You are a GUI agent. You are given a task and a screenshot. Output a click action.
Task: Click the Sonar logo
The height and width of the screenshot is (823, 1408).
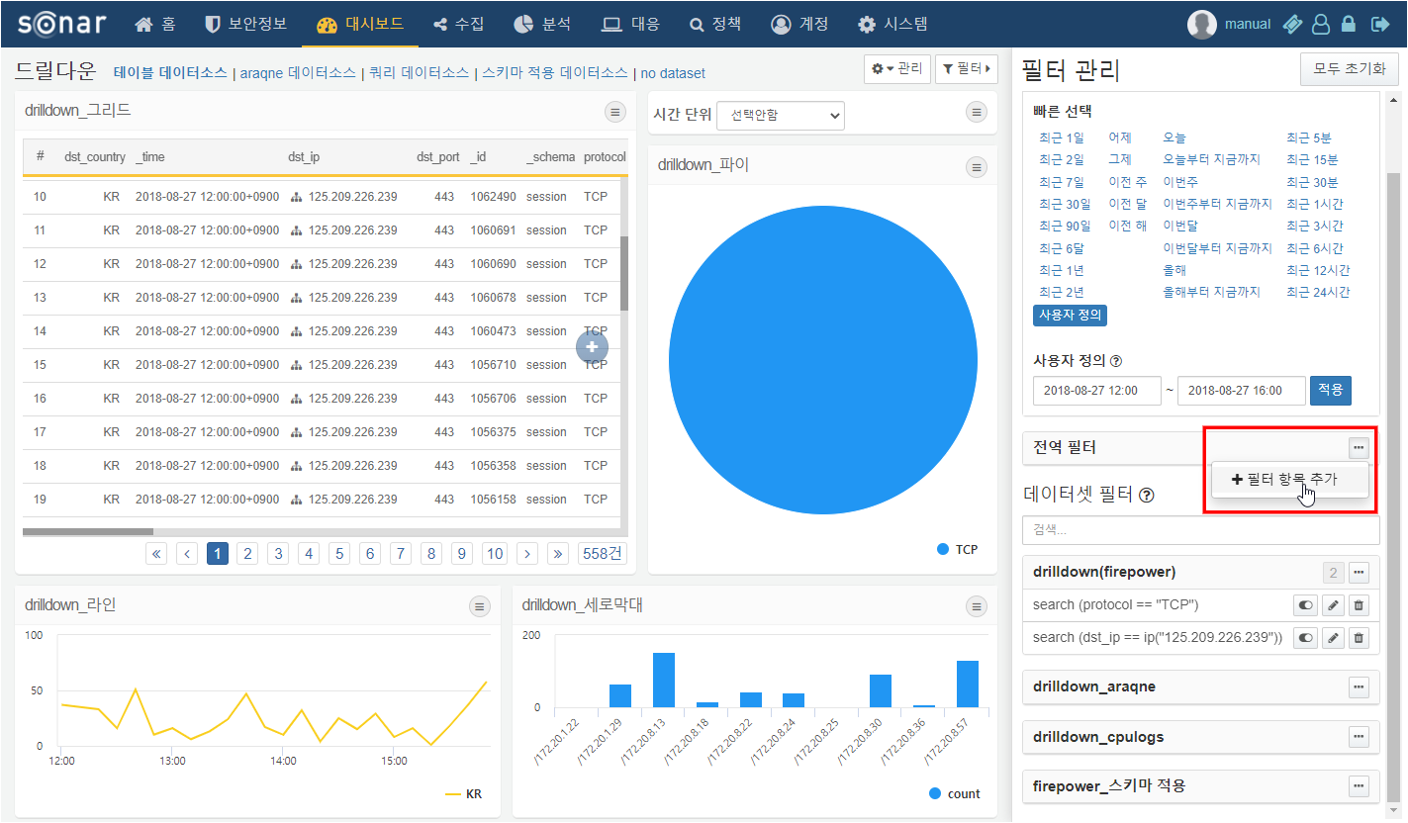[x=62, y=24]
